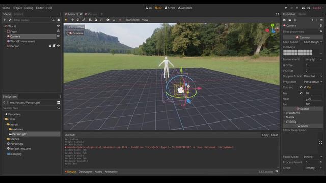
Task: Go to previous object in Inspector history
Action: click(x=312, y=20)
